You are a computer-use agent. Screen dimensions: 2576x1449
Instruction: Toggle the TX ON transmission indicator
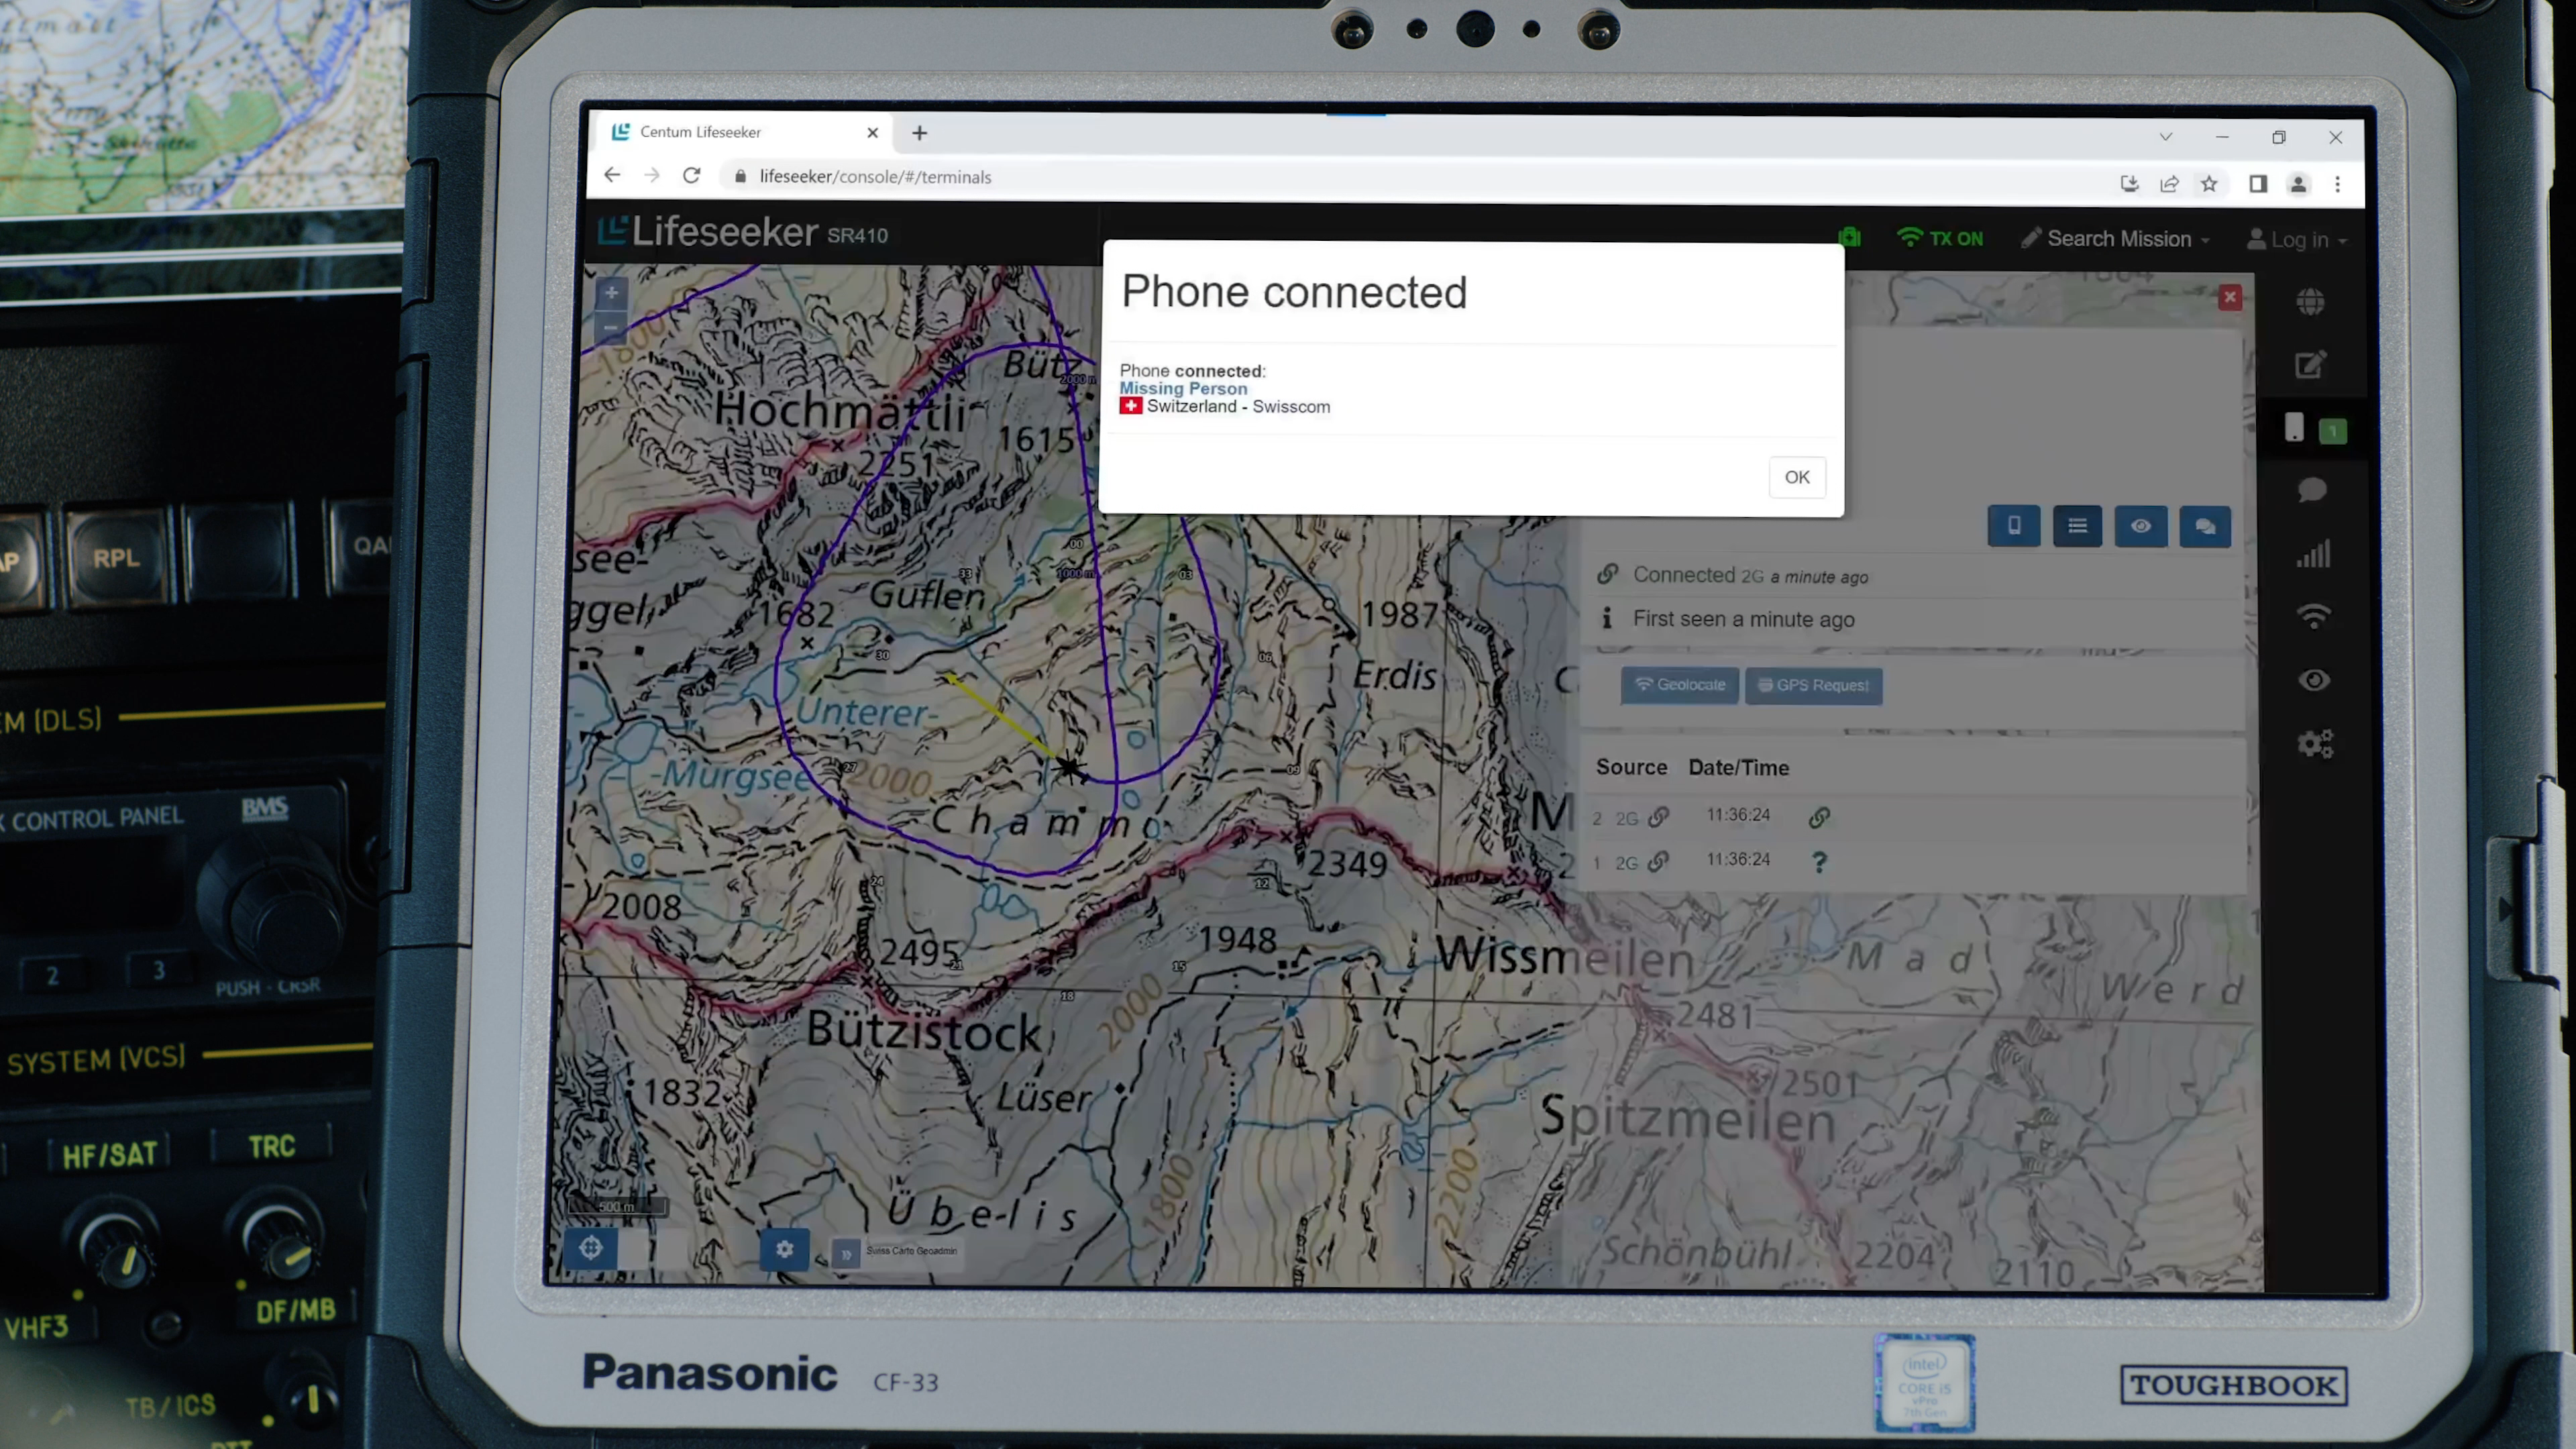pyautogui.click(x=1939, y=239)
